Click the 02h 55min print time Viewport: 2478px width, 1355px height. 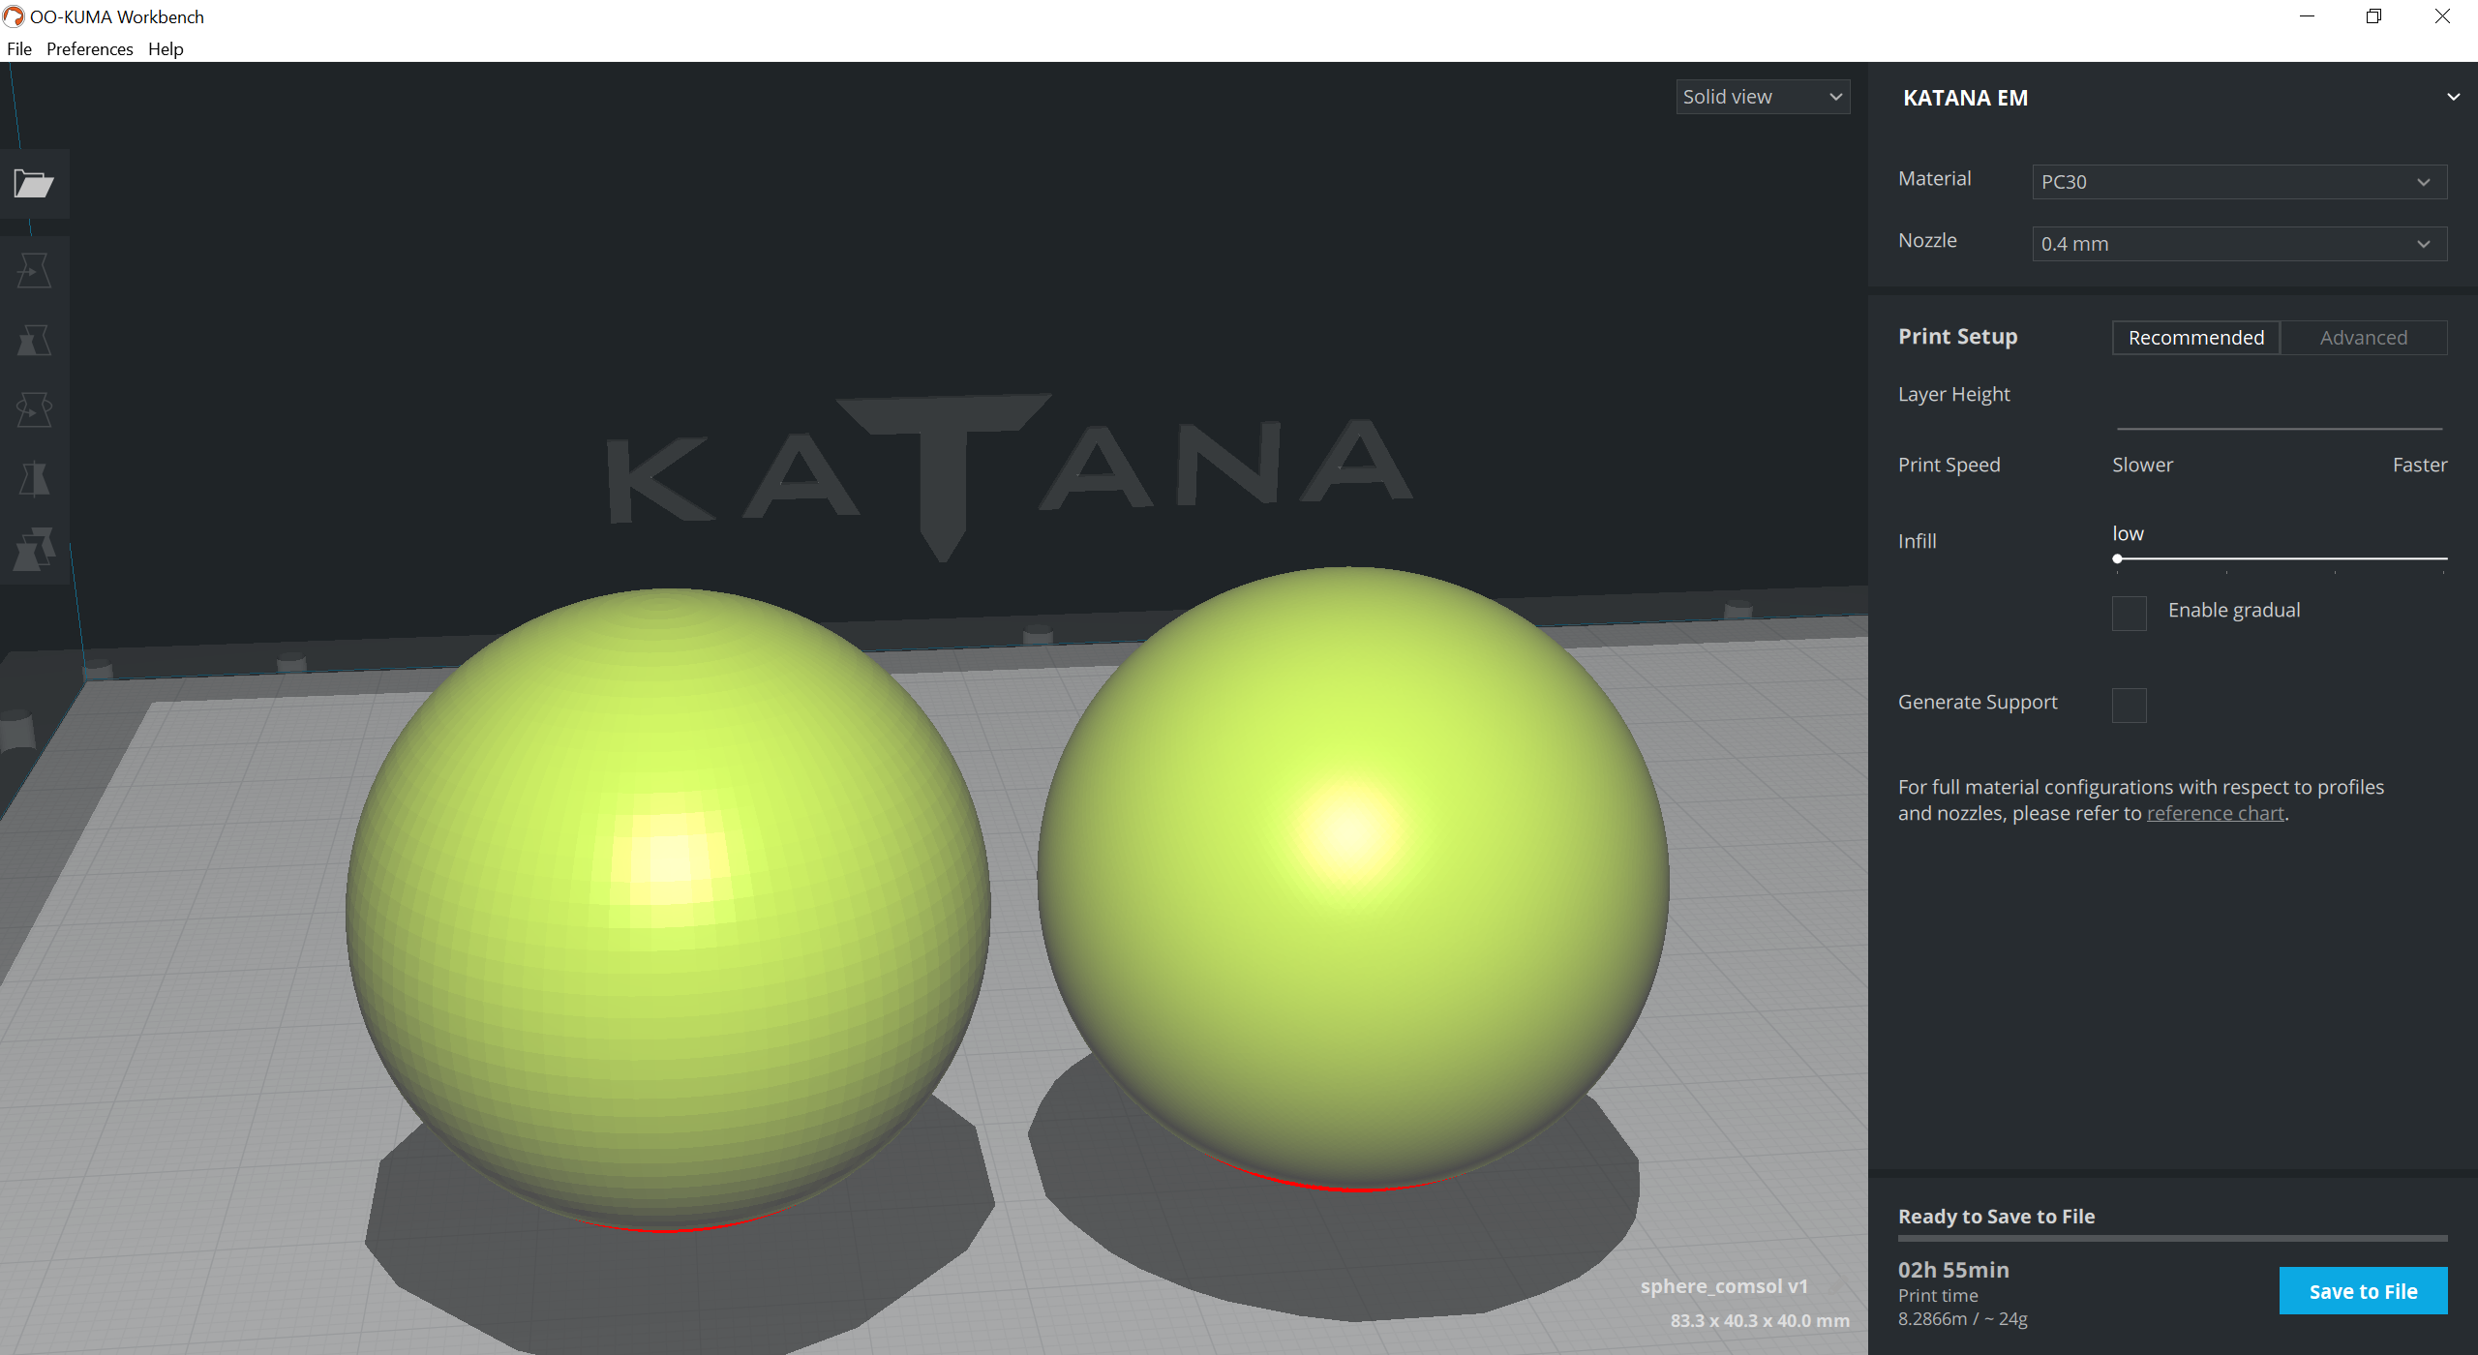(1953, 1270)
